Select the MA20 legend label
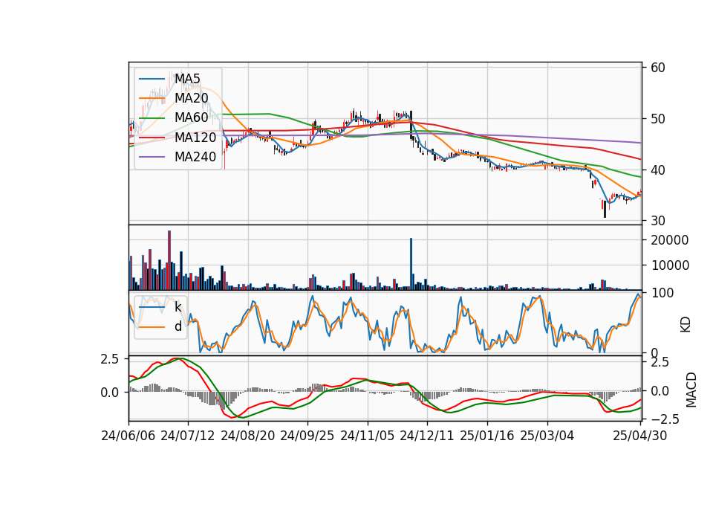713x513 pixels. click(192, 98)
